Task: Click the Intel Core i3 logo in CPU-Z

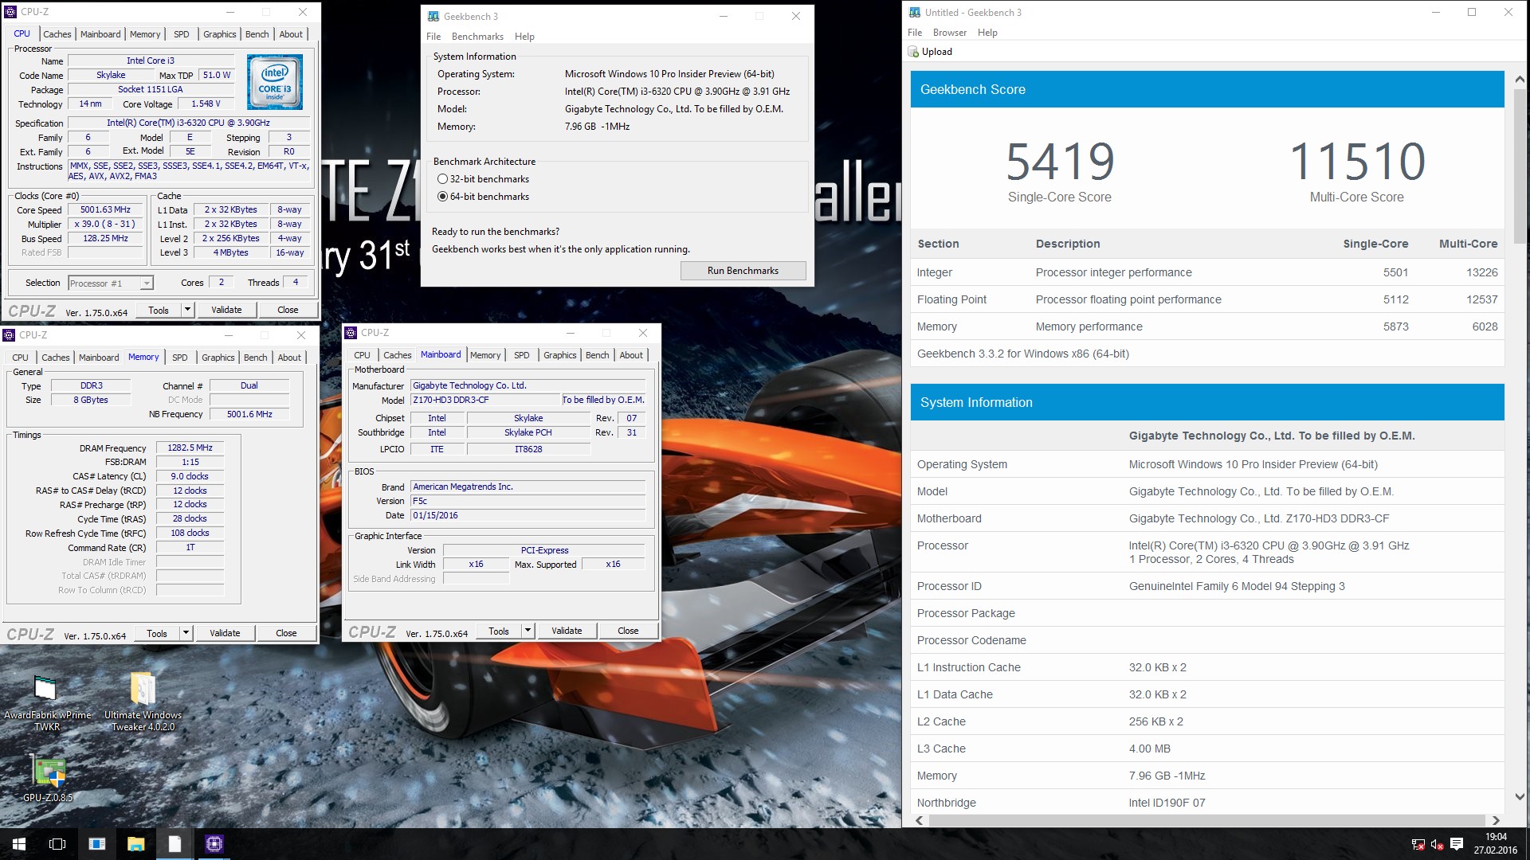Action: click(274, 82)
